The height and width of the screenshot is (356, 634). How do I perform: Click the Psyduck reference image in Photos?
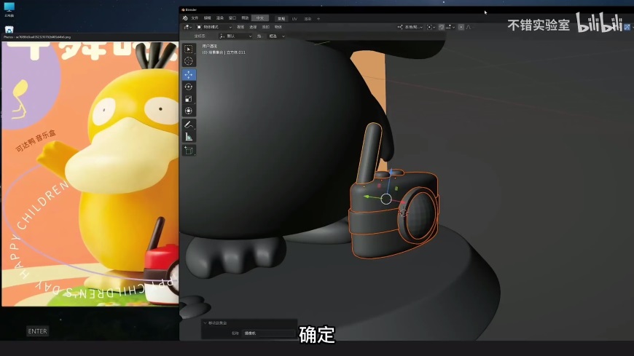click(90, 174)
